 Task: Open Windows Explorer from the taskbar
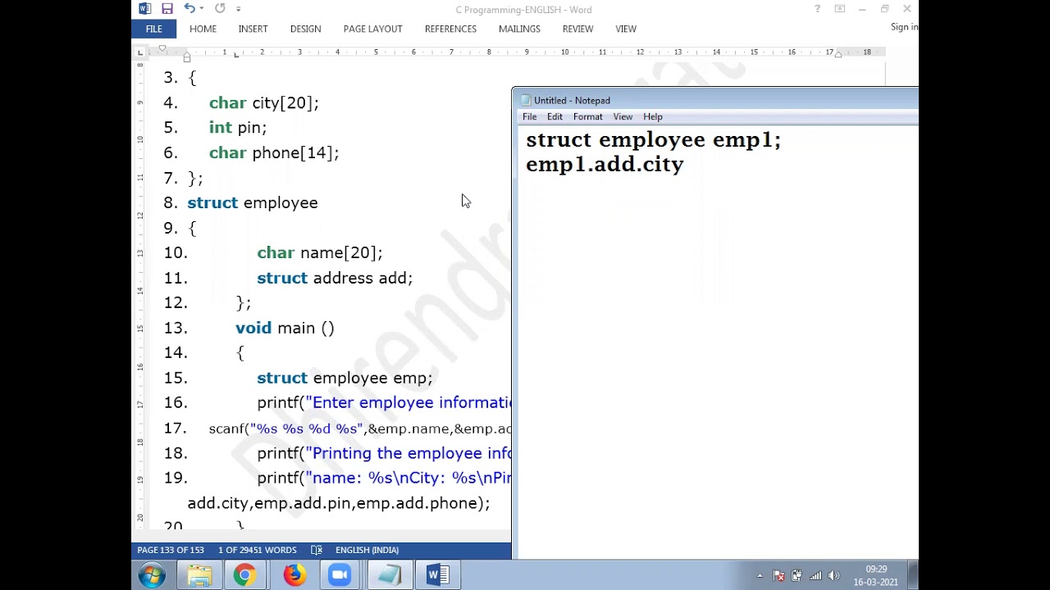199,575
